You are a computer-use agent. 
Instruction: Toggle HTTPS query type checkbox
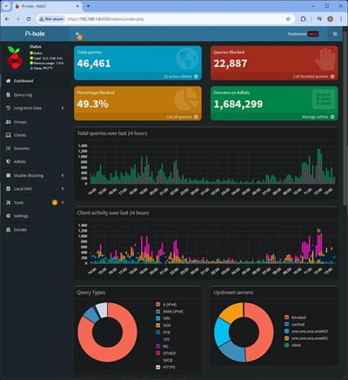157,367
